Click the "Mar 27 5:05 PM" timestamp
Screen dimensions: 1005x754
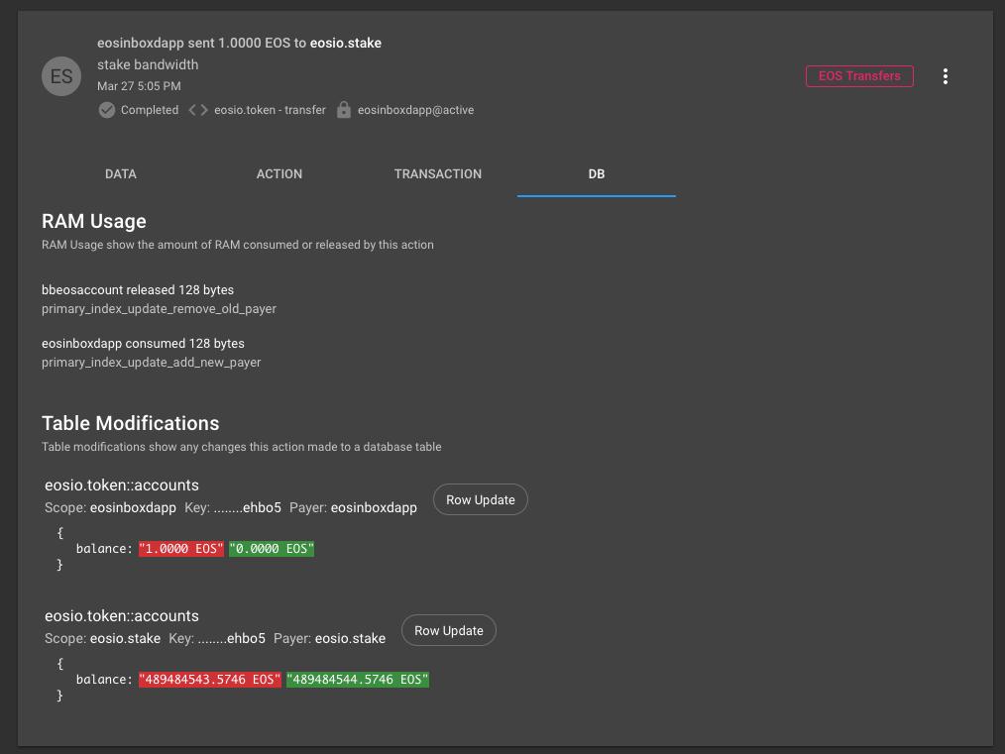tap(139, 86)
